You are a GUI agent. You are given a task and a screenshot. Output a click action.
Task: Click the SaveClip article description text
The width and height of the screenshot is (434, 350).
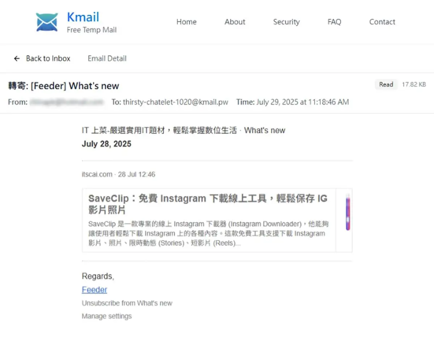coord(208,234)
